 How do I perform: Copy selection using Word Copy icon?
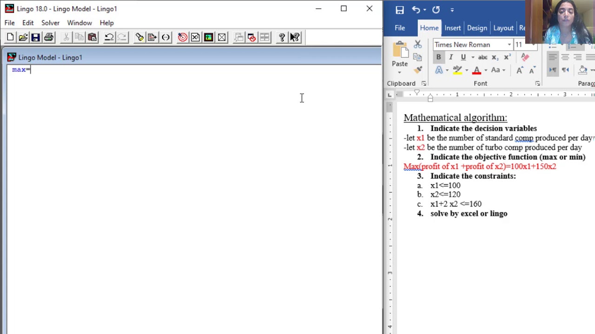[x=417, y=57]
